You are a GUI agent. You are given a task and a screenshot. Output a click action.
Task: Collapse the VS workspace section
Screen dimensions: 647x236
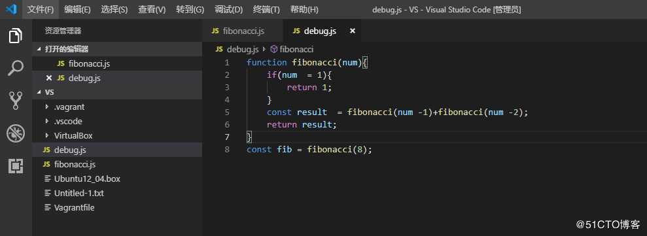click(39, 92)
